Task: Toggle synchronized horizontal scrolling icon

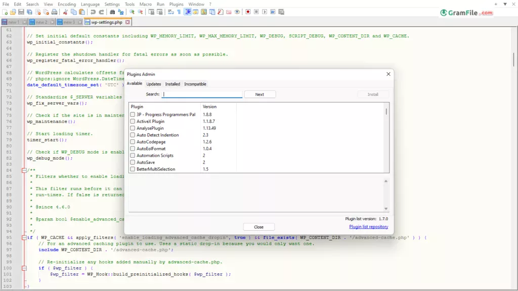Action: coord(160,12)
